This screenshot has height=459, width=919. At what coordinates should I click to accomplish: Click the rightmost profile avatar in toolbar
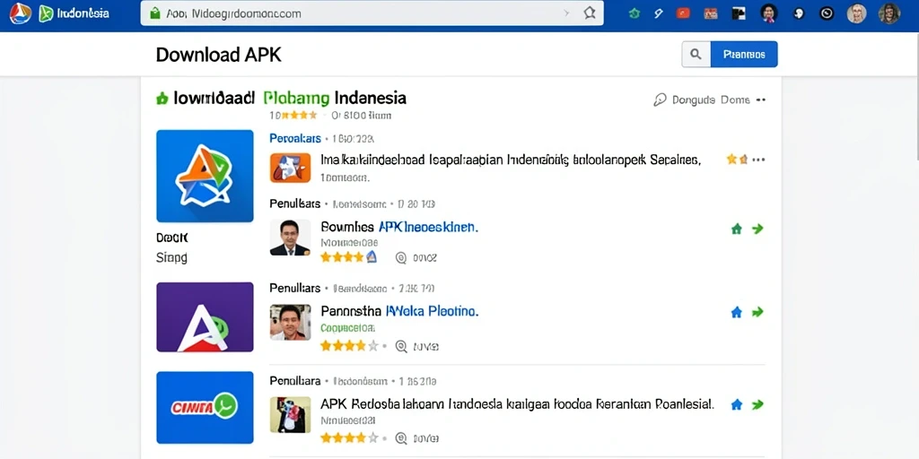coord(889,13)
